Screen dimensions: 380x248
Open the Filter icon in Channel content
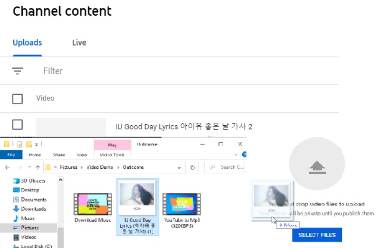tap(18, 71)
